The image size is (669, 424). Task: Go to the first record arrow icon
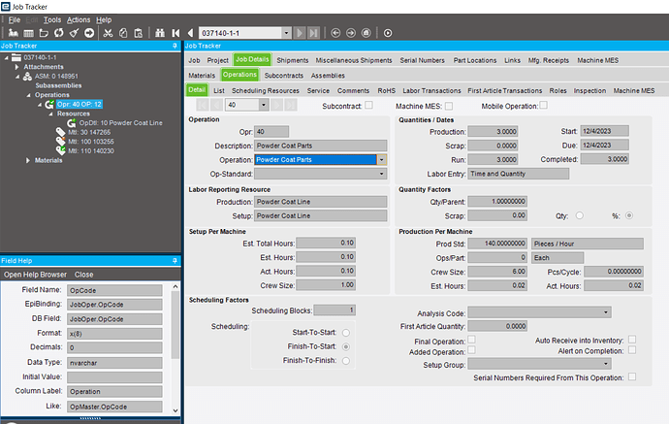pos(175,33)
